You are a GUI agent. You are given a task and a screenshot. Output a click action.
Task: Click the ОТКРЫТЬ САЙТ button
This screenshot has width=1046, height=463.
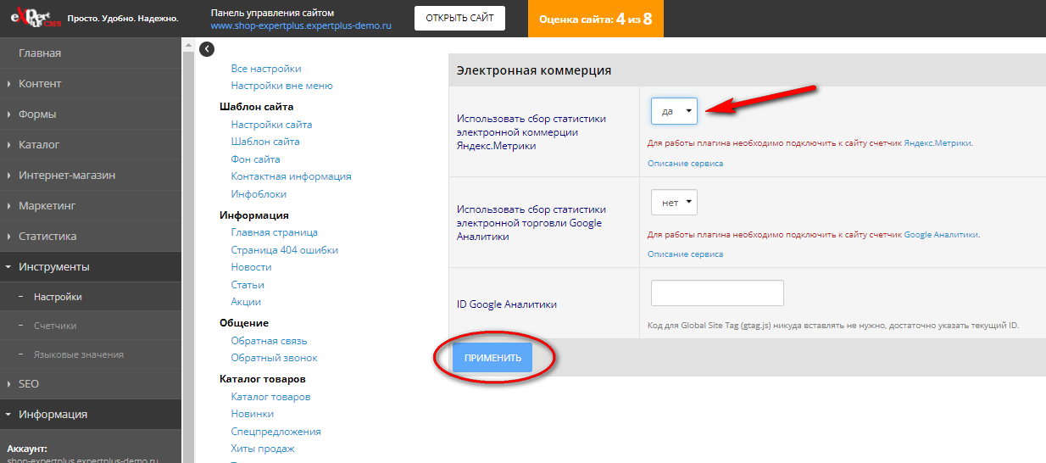pos(459,19)
